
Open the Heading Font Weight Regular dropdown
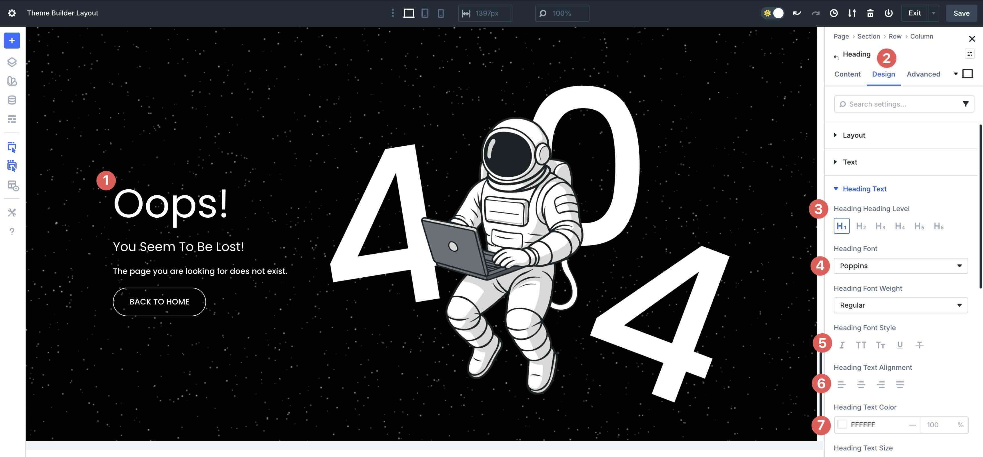tap(901, 305)
